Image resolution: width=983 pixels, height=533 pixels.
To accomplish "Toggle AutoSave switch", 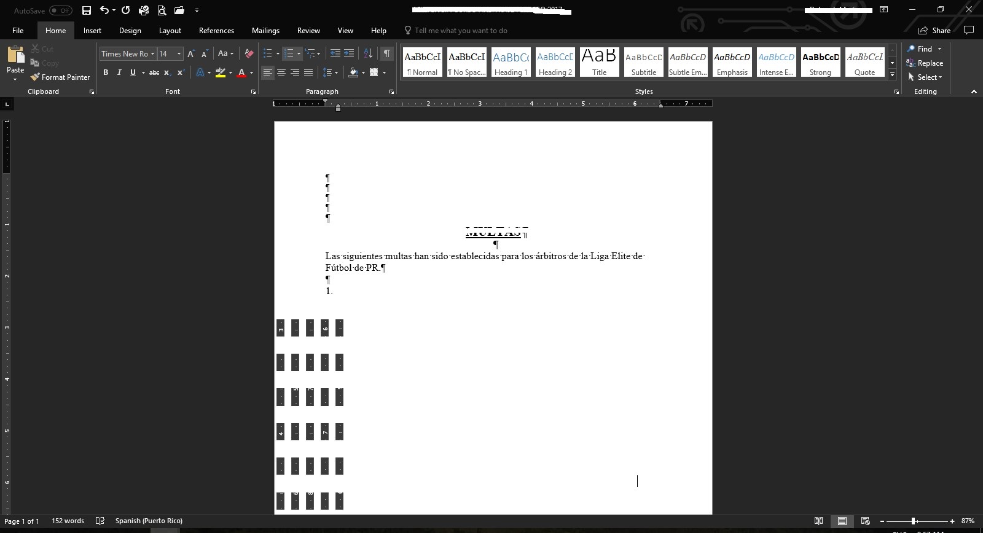I will pos(60,10).
